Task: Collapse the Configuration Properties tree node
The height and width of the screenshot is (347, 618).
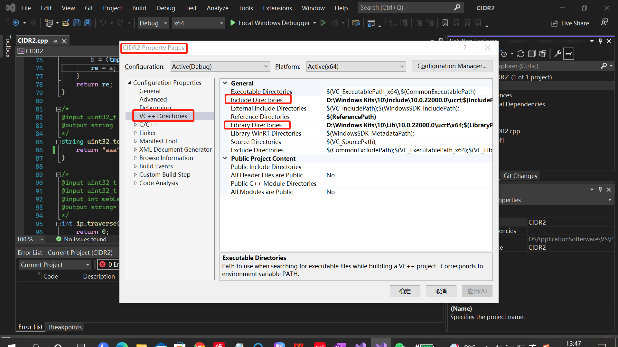Action: tap(129, 83)
